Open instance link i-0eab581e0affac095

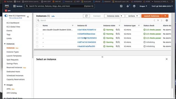coord(86,46)
